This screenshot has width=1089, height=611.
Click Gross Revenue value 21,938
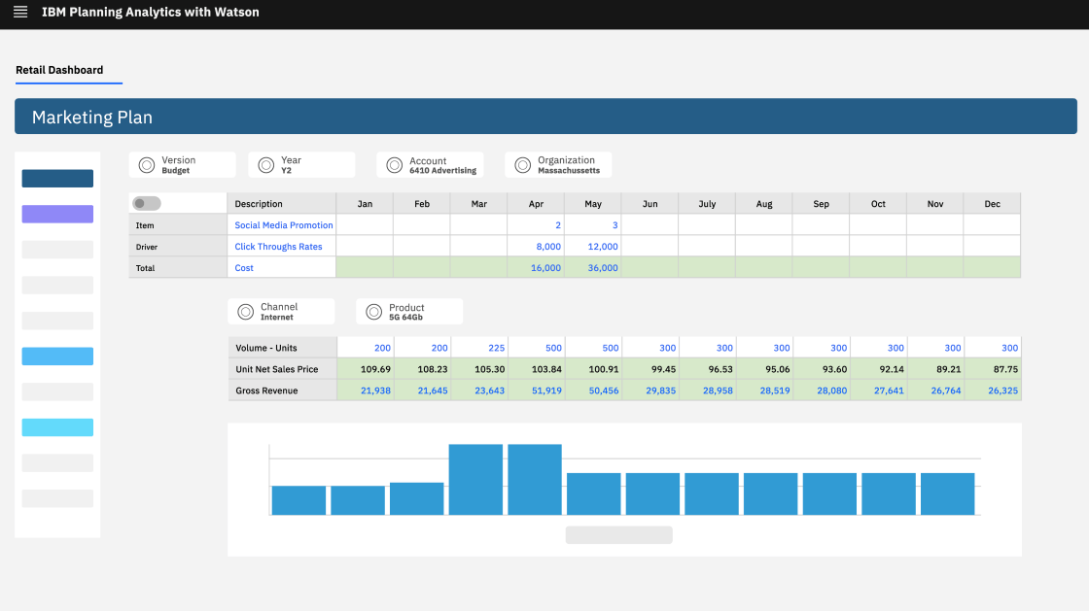[366, 391]
